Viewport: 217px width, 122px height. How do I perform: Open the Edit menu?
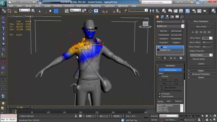[x=11, y=6]
